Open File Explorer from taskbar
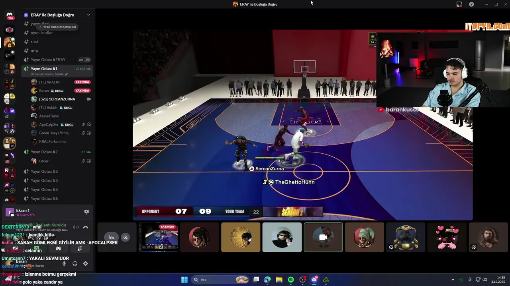This screenshot has width=510, height=286. coord(279,280)
